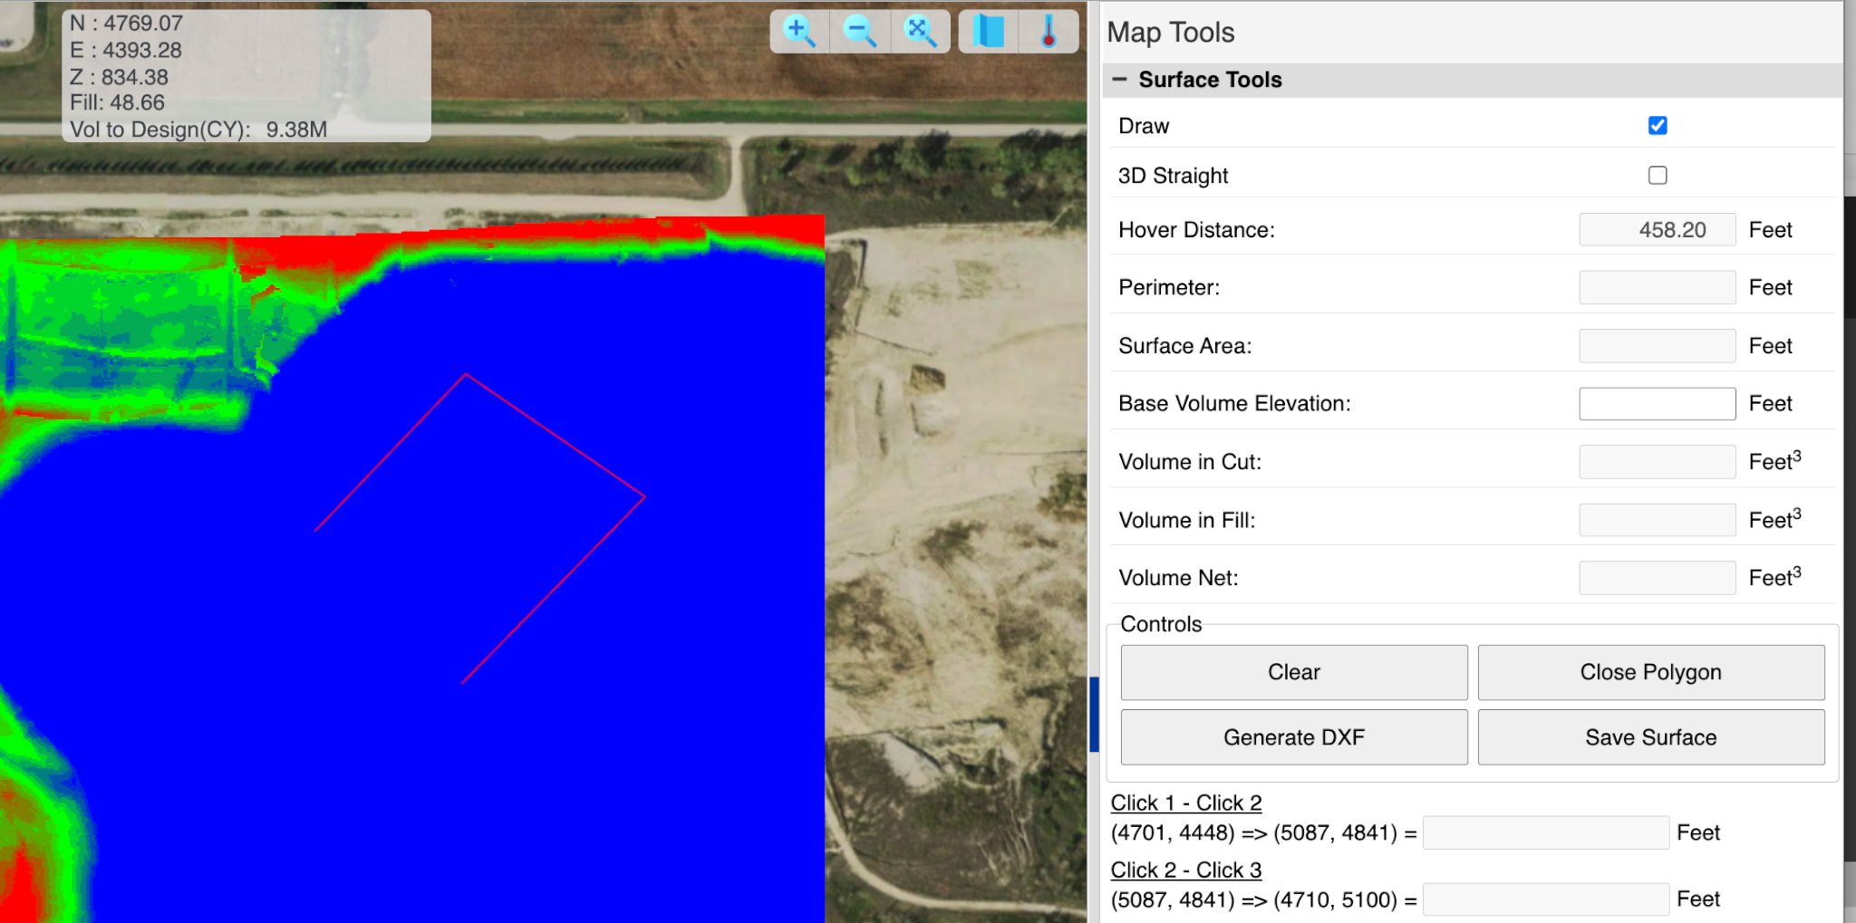Open the folded map icon
This screenshot has width=1856, height=923.
click(988, 32)
